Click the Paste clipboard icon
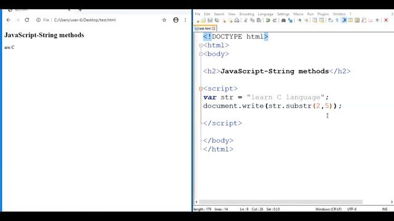The height and width of the screenshot is (221, 394). [259, 20]
